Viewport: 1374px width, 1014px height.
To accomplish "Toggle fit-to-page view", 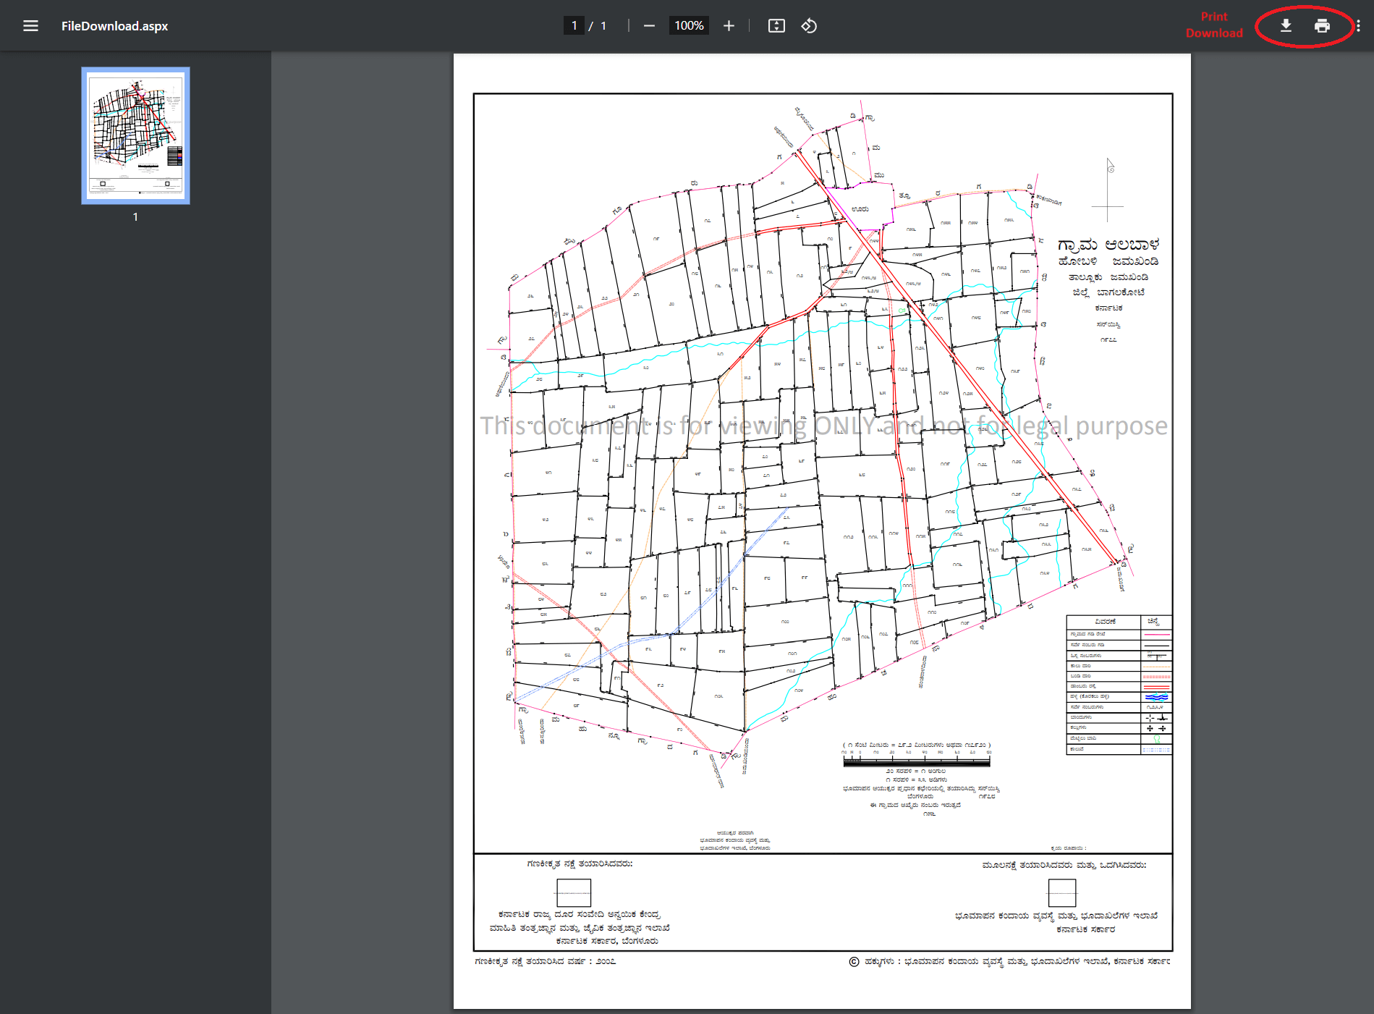I will tap(776, 25).
